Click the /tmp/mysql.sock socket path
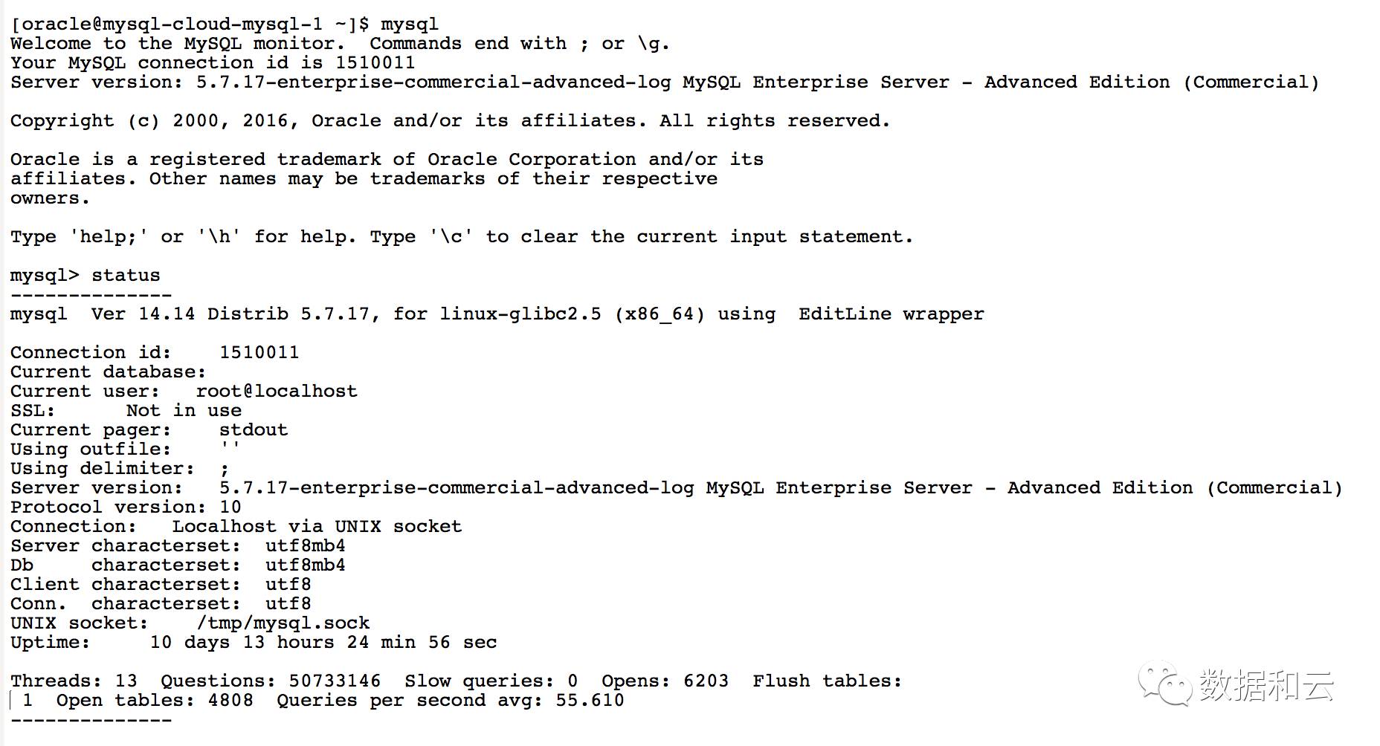1380x746 pixels. coord(283,623)
